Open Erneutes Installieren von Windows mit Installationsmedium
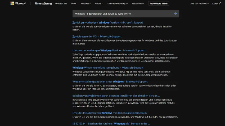The height and width of the screenshot is (126, 225). click(109, 113)
